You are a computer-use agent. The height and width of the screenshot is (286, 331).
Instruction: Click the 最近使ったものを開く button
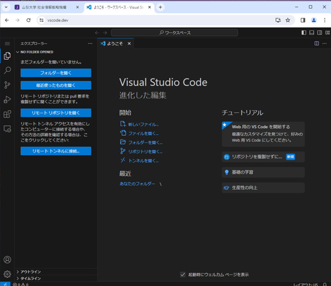(56, 85)
